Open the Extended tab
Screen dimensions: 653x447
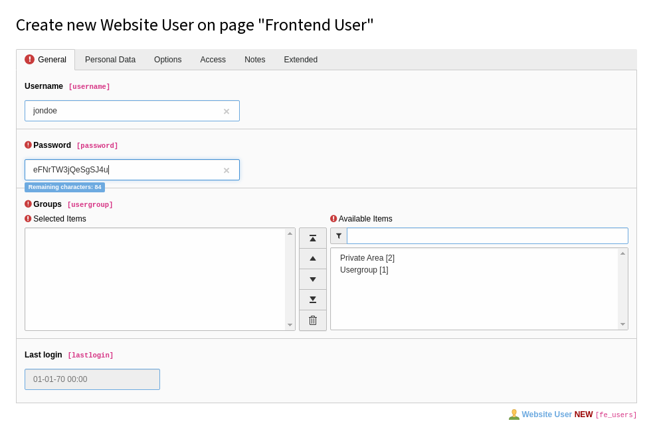(301, 60)
